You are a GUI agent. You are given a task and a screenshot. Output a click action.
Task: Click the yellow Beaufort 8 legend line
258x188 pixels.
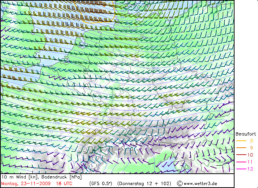[x=241, y=141]
